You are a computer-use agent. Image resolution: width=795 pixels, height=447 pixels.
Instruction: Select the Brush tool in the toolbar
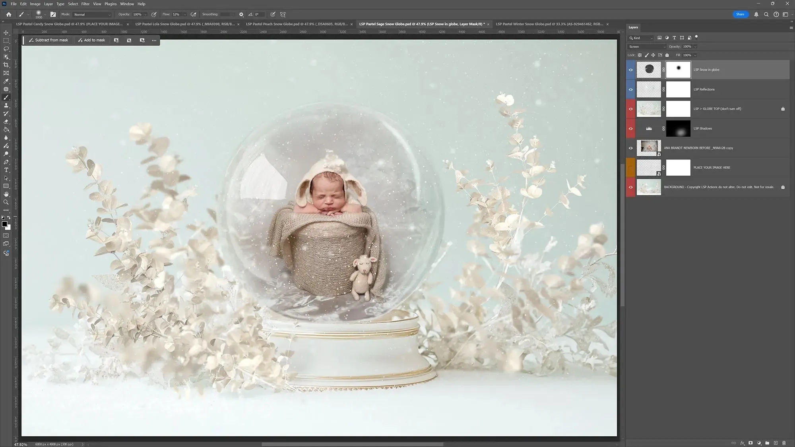6,97
